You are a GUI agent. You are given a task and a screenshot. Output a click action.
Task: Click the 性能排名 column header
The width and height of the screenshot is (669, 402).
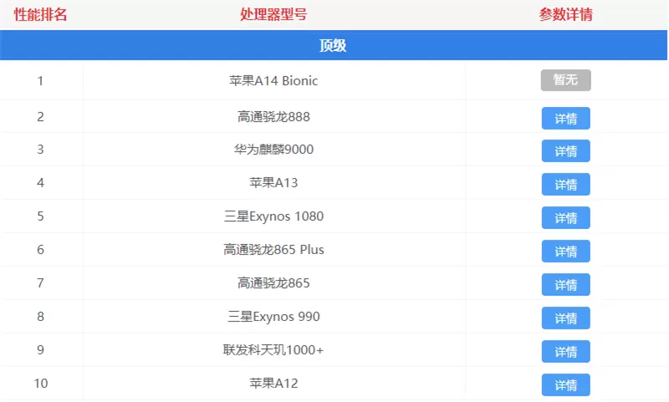40,14
